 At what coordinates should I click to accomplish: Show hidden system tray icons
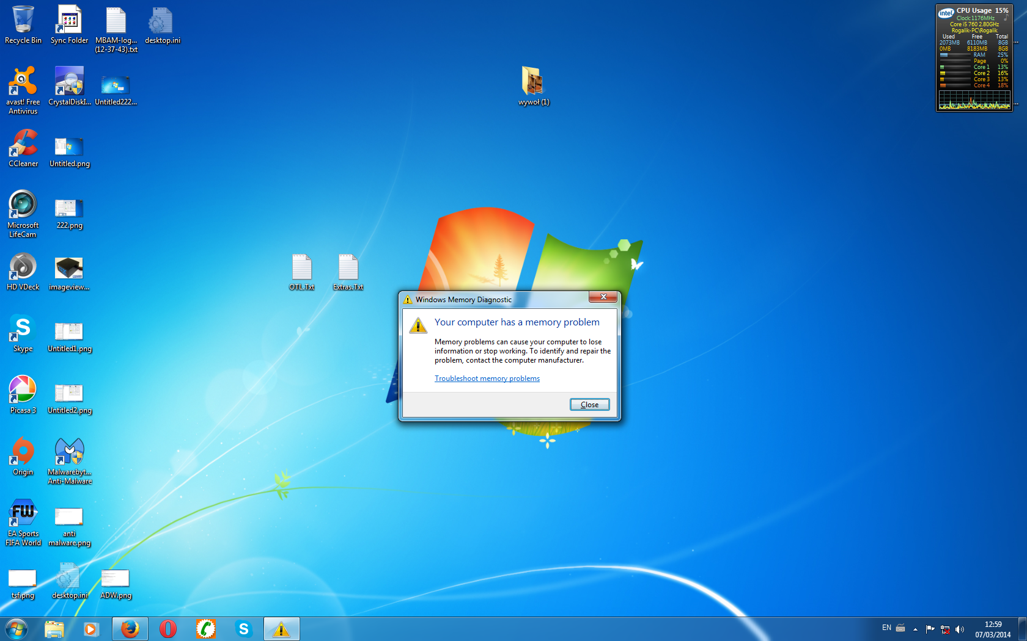coord(915,629)
